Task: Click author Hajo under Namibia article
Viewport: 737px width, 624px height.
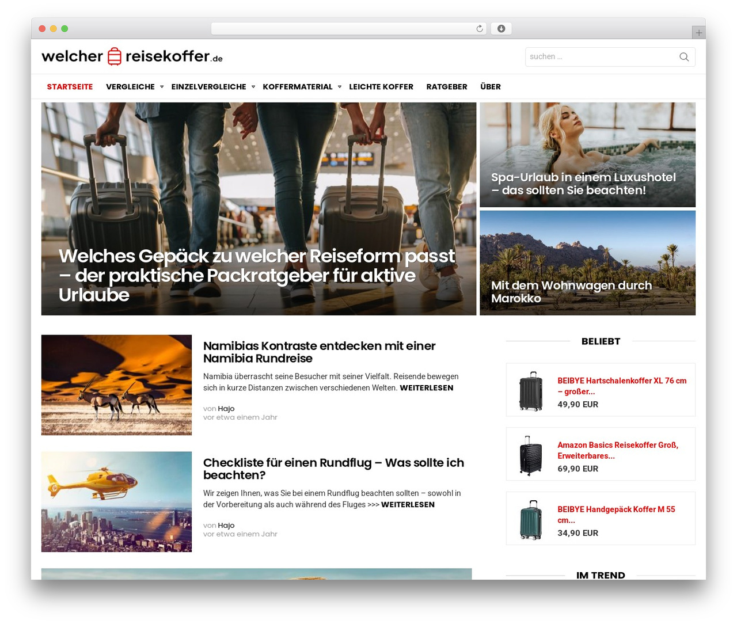Action: pyautogui.click(x=226, y=409)
